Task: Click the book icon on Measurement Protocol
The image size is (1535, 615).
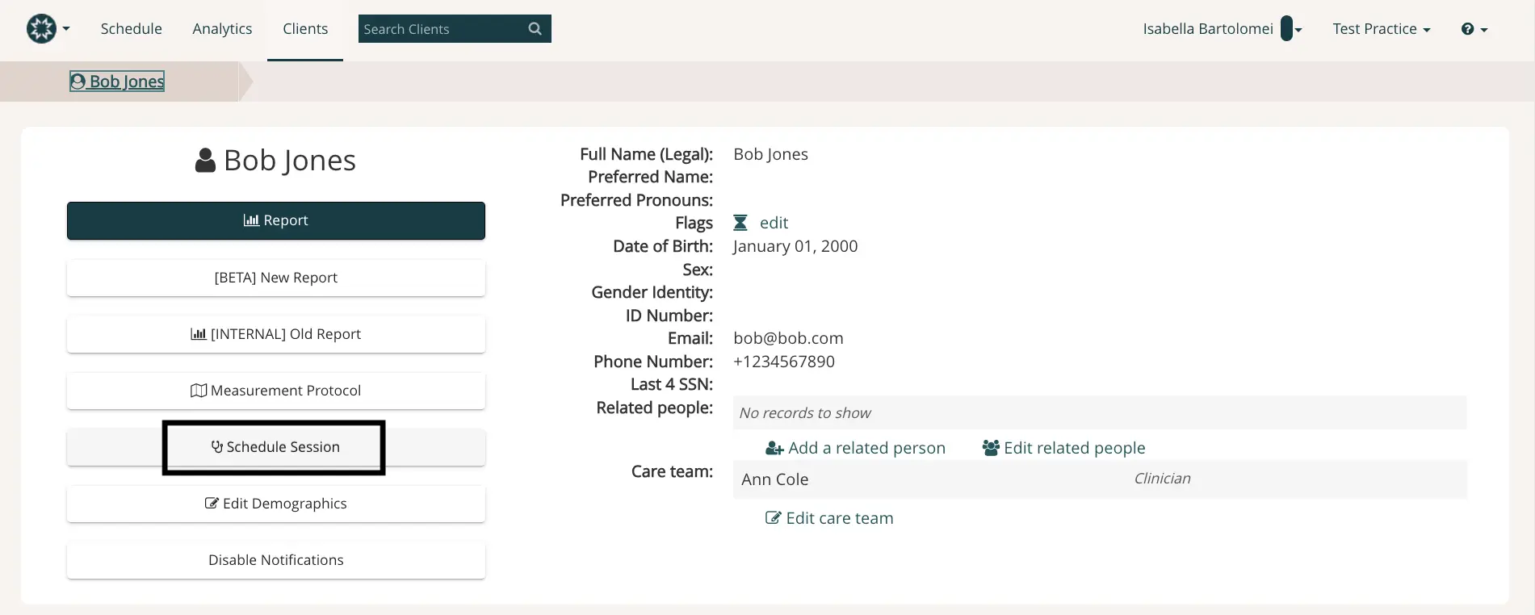Action: 199,390
